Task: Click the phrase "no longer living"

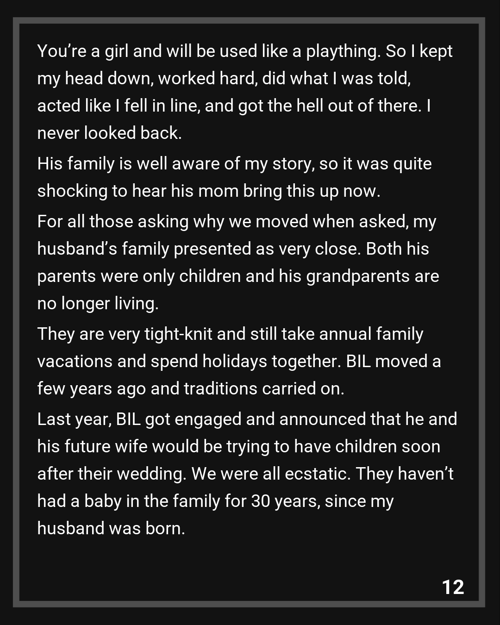Action: click(x=97, y=304)
